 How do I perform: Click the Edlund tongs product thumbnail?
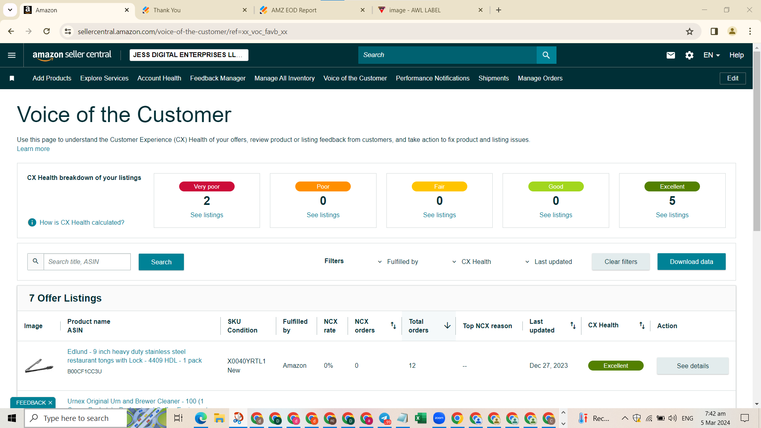pyautogui.click(x=39, y=366)
